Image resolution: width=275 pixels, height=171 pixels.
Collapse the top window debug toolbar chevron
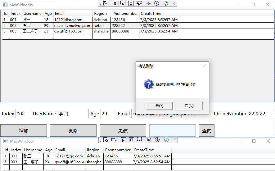[x=174, y=3]
